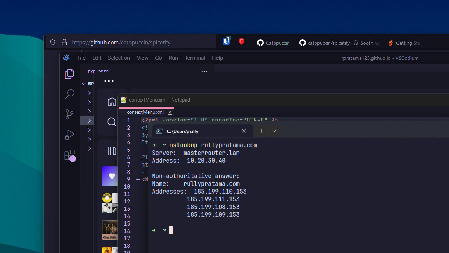This screenshot has width=449, height=253.
Task: Click the tracking protection shield in the address bar
Action: coord(52,42)
